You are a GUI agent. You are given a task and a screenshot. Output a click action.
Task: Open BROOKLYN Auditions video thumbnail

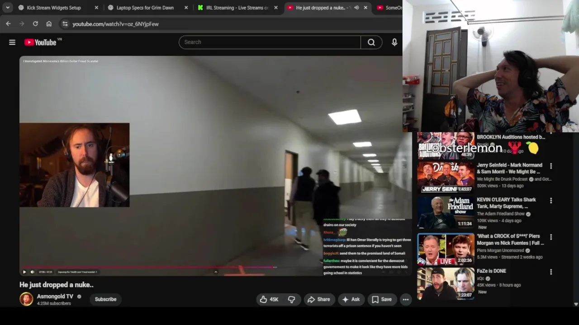pyautogui.click(x=446, y=146)
